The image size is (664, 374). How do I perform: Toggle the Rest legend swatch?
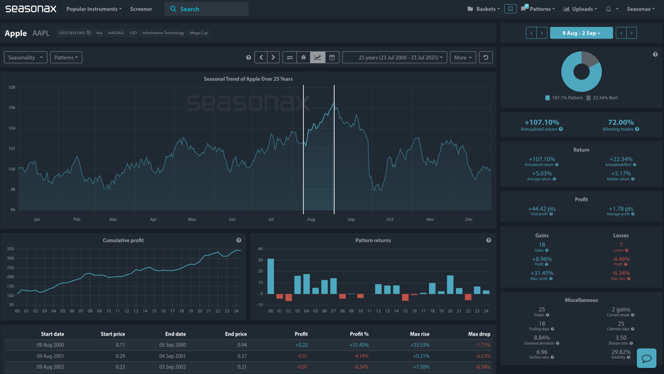point(589,98)
